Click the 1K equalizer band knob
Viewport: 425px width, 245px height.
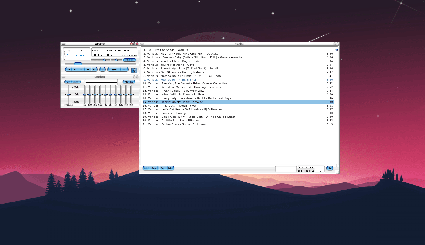[x=105, y=95]
